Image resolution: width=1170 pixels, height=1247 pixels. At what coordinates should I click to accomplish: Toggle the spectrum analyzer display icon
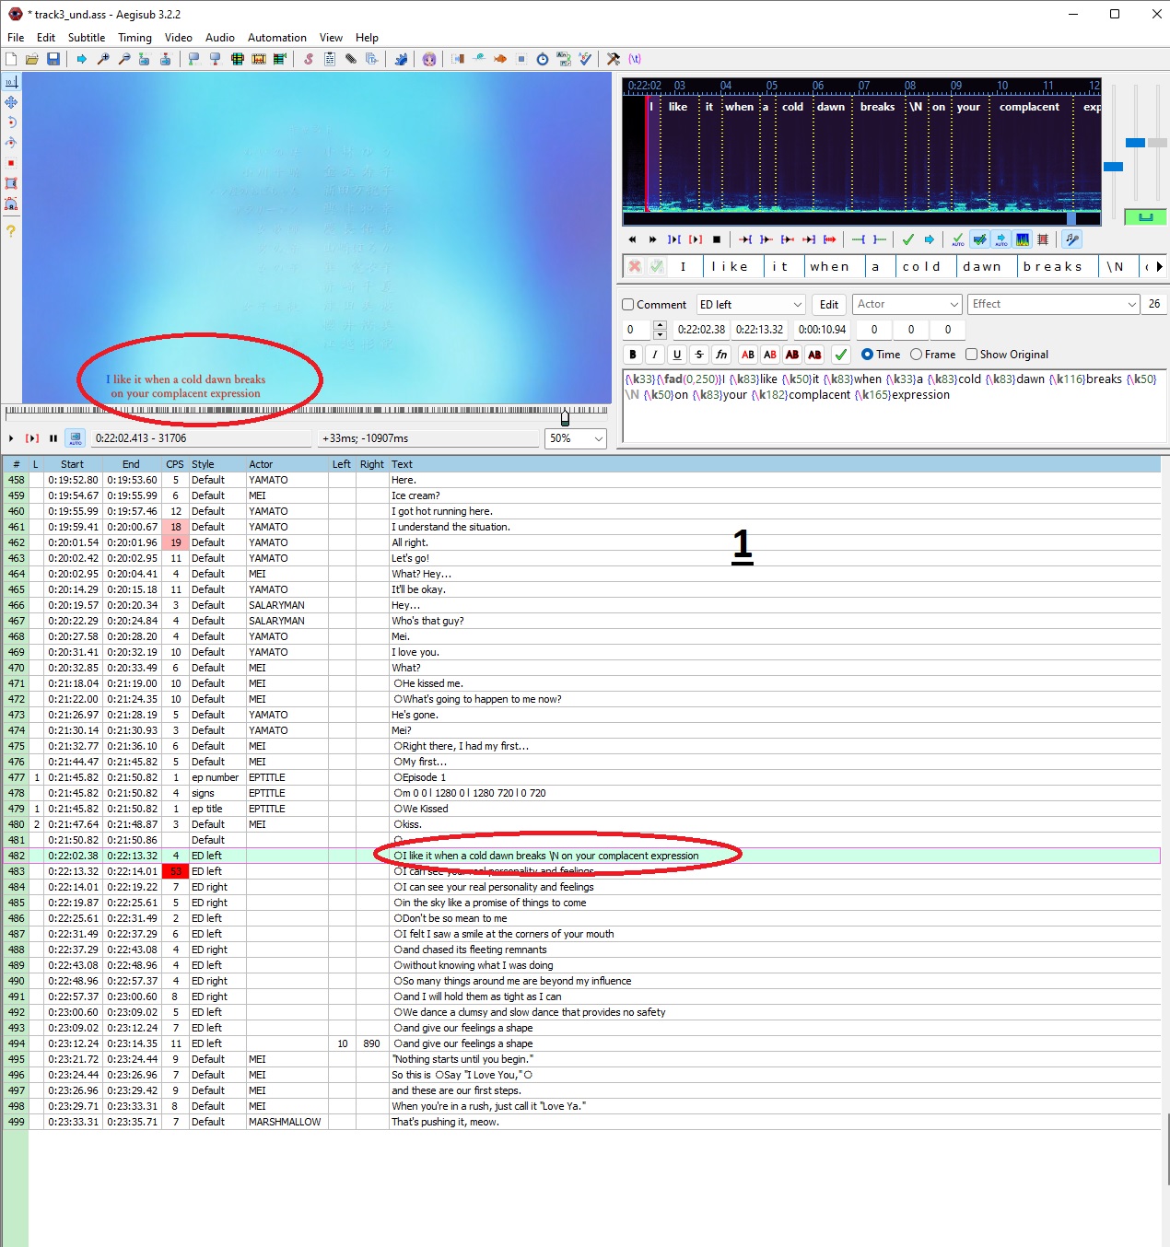(1023, 239)
